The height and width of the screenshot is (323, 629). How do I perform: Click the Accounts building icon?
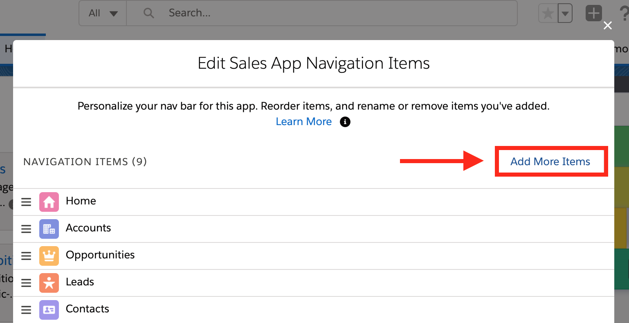coord(49,229)
